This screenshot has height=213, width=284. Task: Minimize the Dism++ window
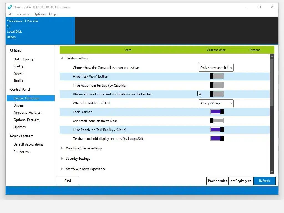click(247, 7)
